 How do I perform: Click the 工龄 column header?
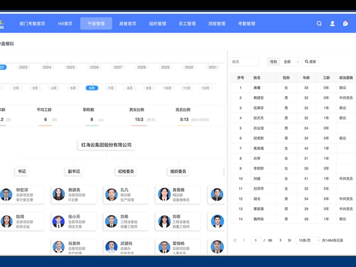click(326, 77)
